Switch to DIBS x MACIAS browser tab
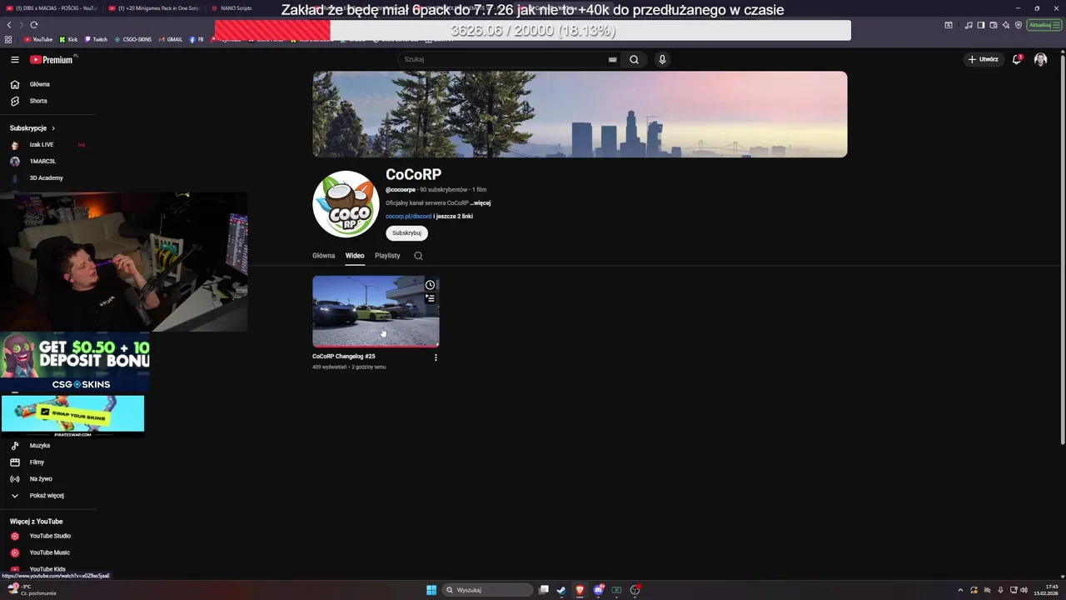This screenshot has width=1066, height=600. tap(52, 8)
